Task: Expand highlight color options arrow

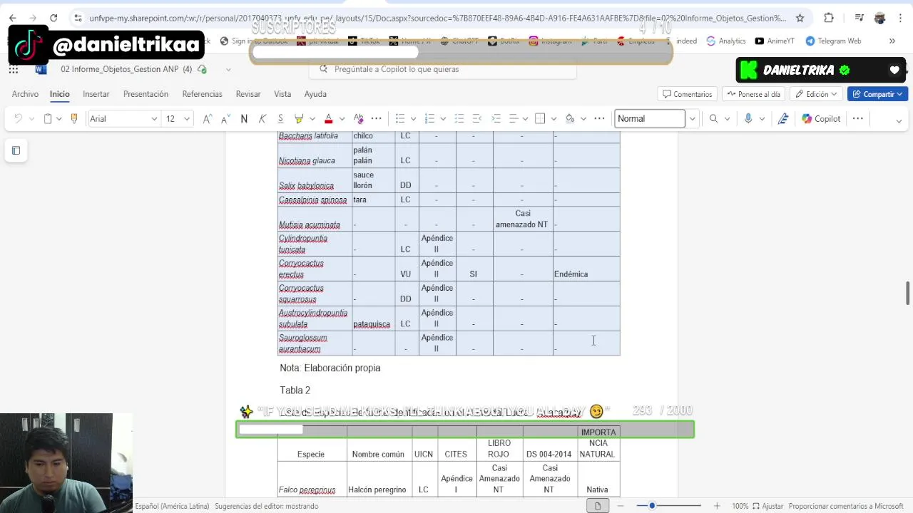Action: pos(312,119)
